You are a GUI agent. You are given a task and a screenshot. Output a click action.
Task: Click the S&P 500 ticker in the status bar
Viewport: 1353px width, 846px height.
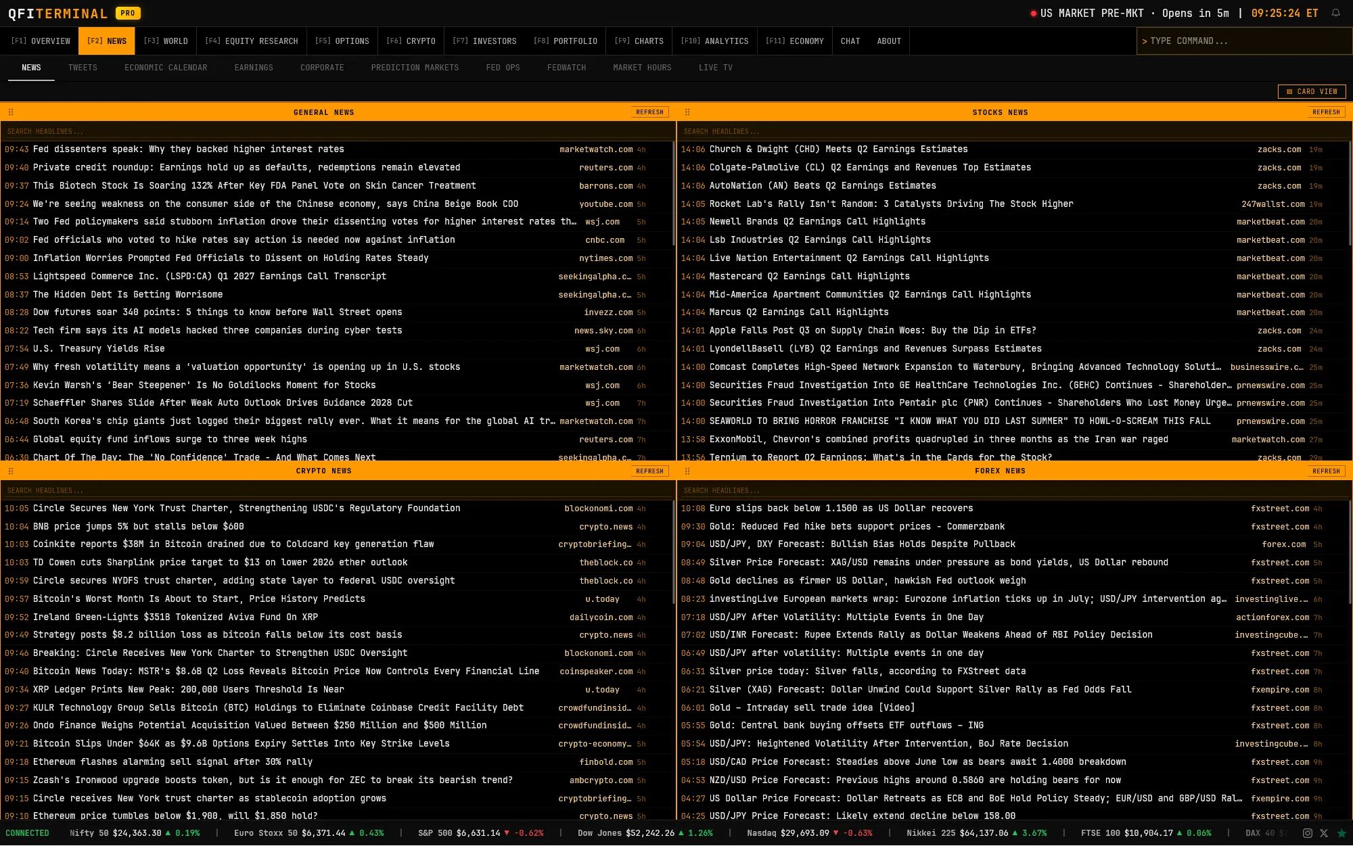point(481,833)
